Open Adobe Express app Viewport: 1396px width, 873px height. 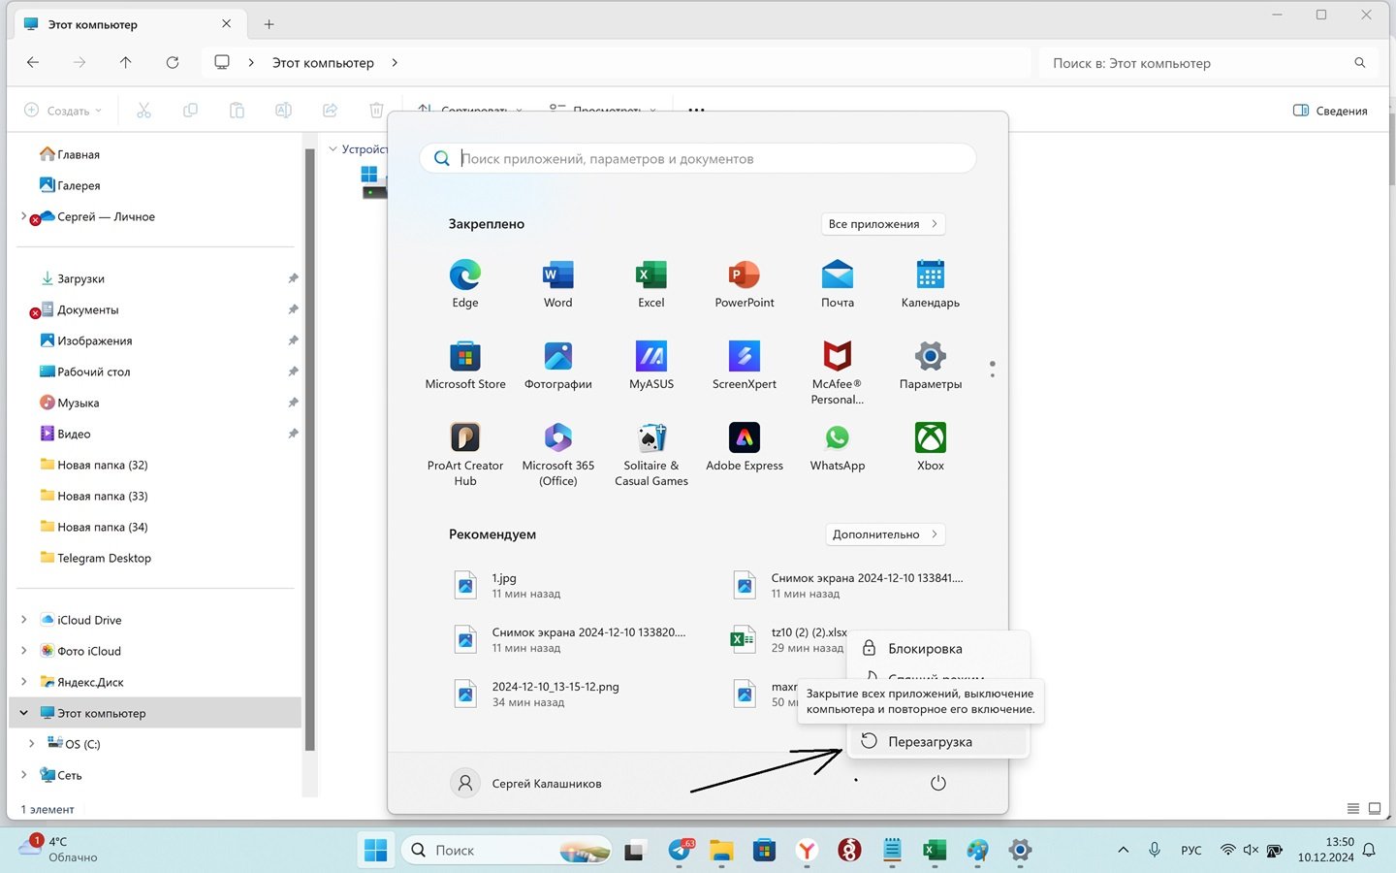click(x=745, y=446)
